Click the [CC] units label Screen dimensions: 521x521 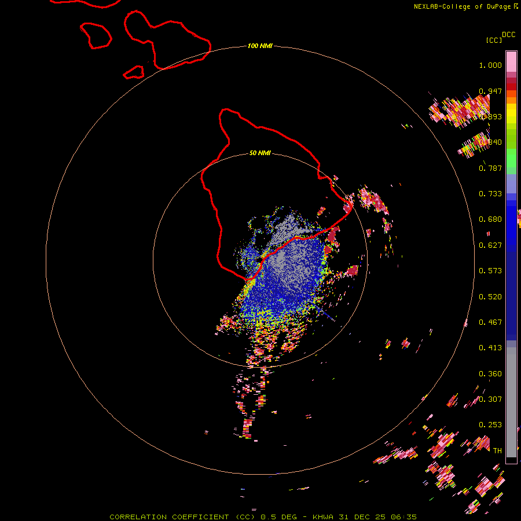tap(494, 40)
